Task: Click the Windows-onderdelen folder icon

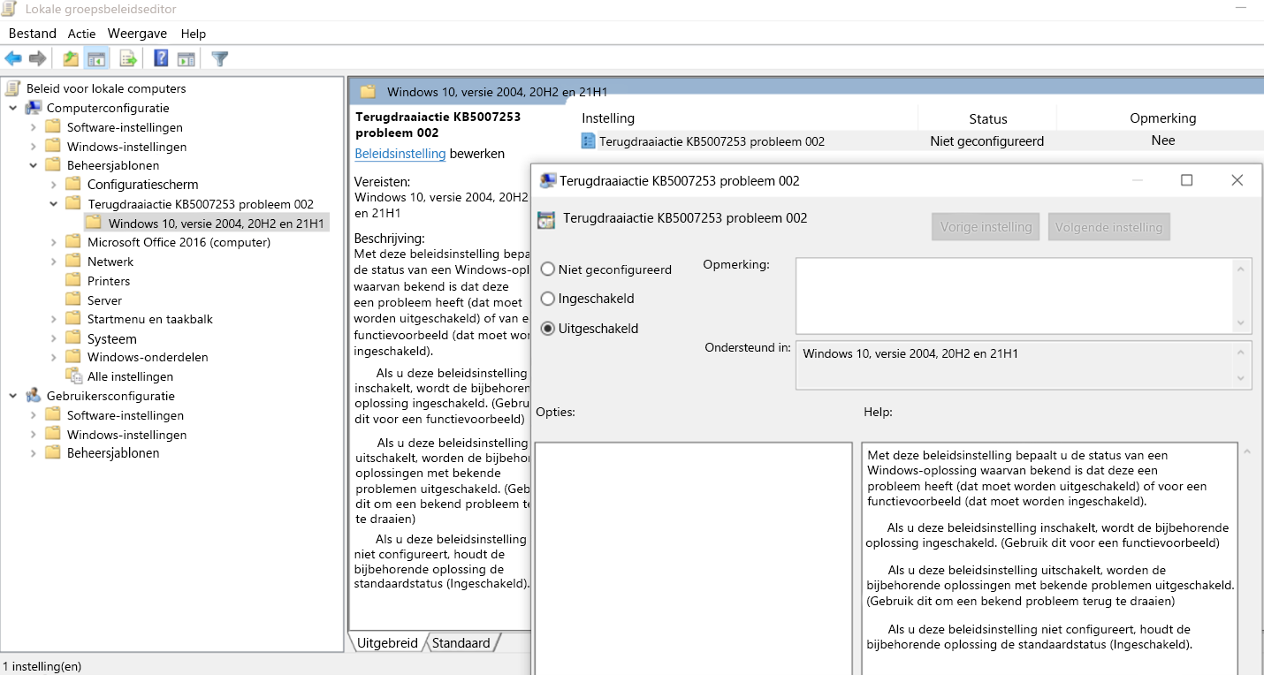Action: (x=73, y=357)
